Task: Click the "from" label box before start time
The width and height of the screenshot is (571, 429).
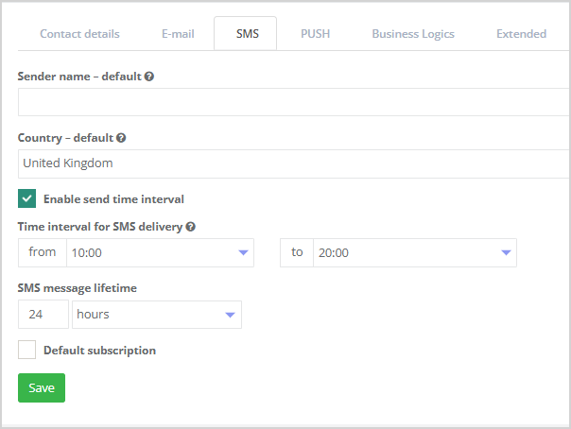Action: pyautogui.click(x=43, y=253)
